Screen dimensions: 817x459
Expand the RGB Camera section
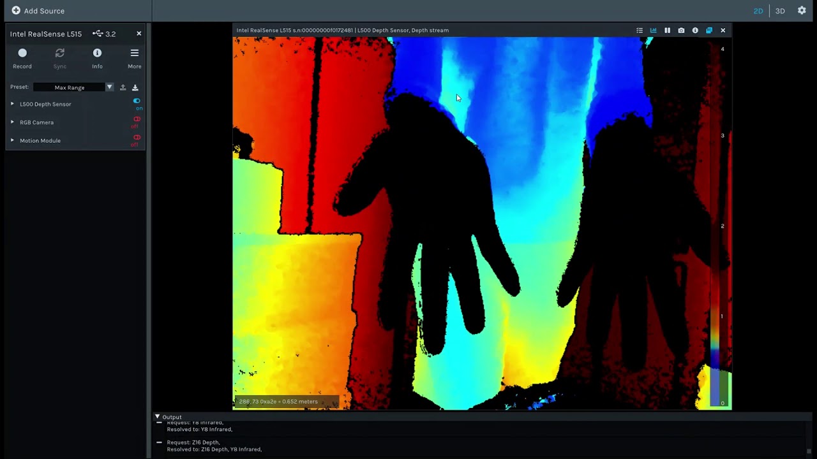point(12,122)
